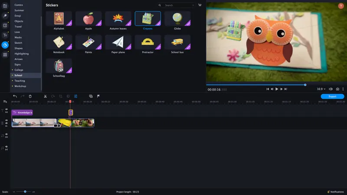Screen dimensions: 347x195
Task: Select the Emoji sticker category
Action: [x=18, y=16]
